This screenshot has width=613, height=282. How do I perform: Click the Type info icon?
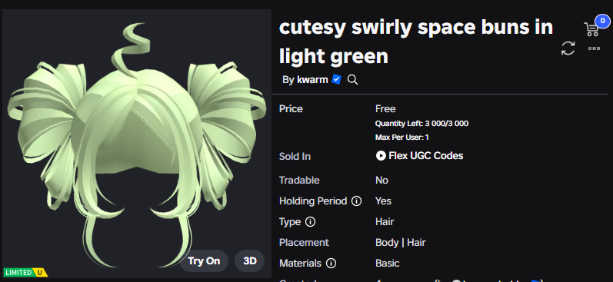click(310, 222)
